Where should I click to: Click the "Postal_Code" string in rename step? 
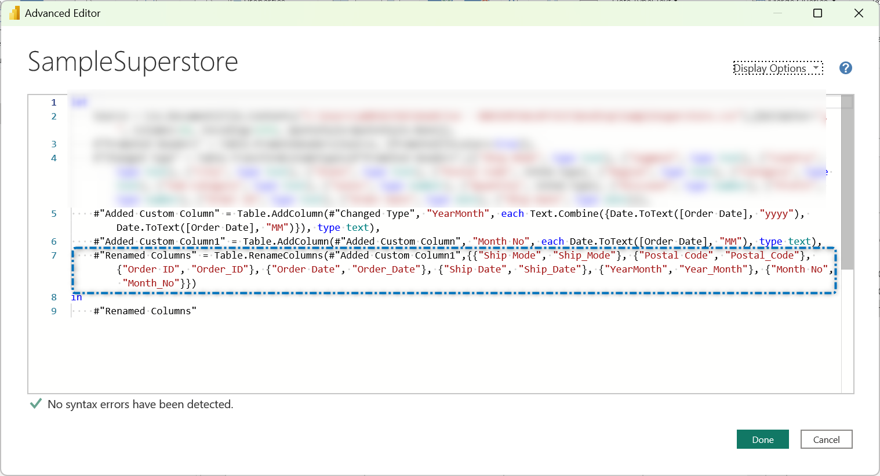click(x=762, y=256)
